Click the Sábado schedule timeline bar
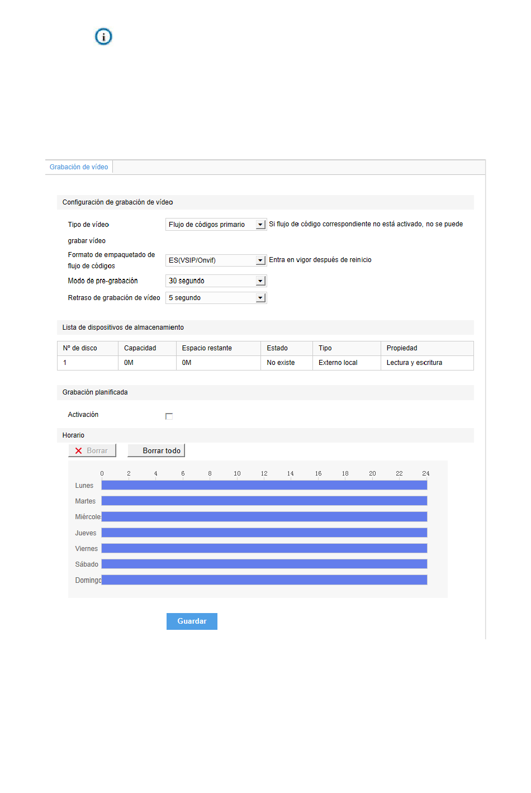The image size is (531, 793). coord(264,564)
